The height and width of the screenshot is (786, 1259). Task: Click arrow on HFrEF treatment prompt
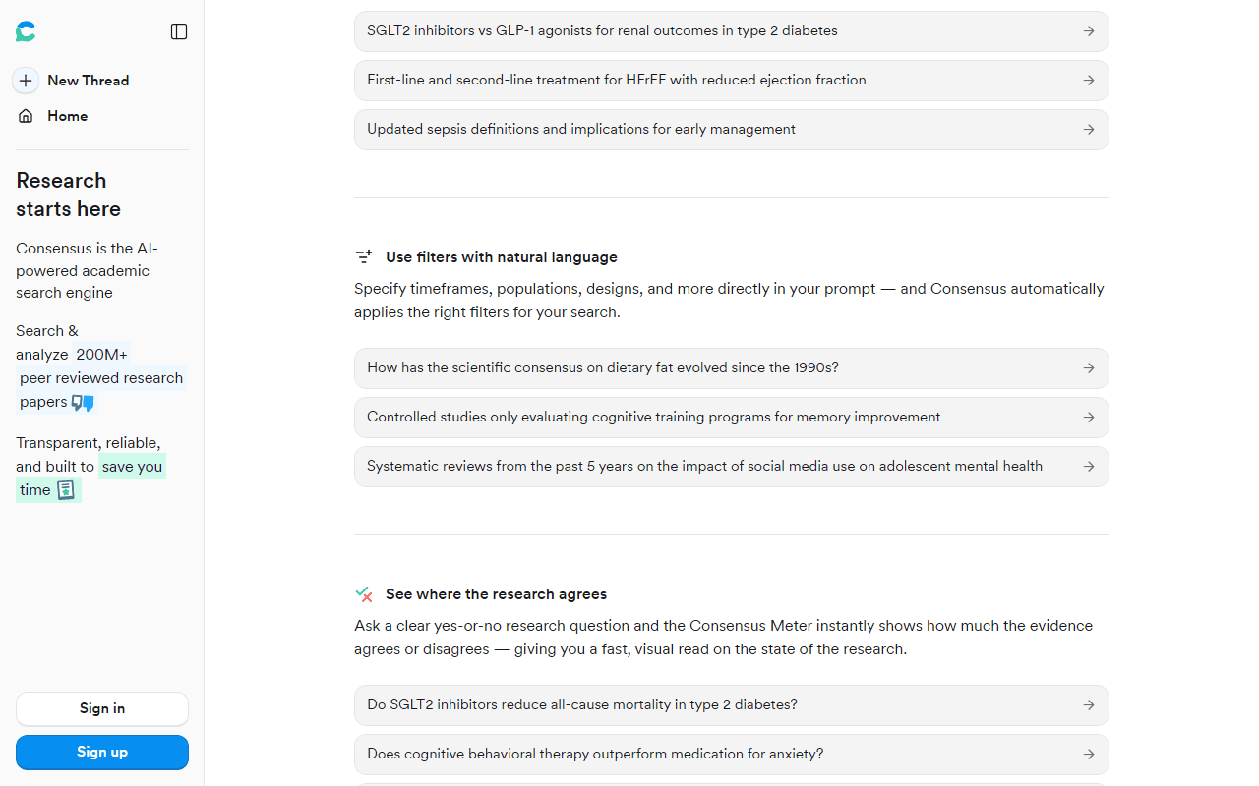point(1089,80)
